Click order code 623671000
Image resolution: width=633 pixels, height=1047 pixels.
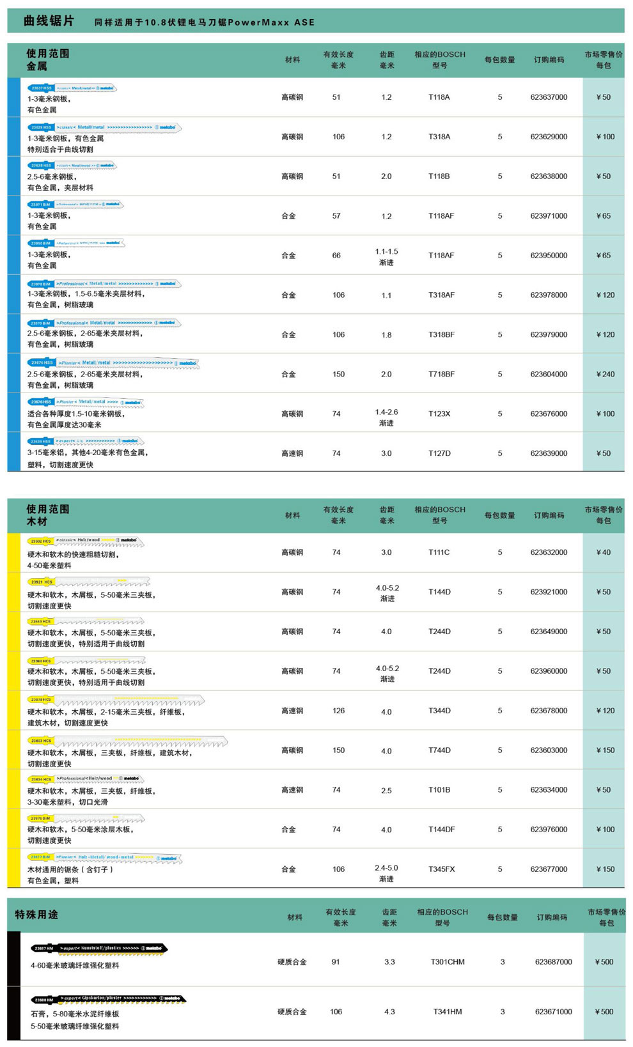pos(554,1012)
